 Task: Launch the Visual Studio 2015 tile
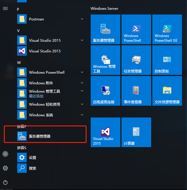(x=106, y=132)
